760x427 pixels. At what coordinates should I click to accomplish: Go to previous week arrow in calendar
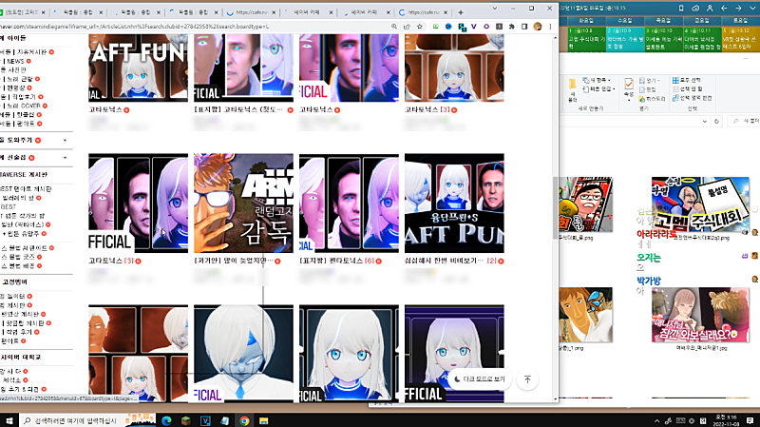click(724, 9)
